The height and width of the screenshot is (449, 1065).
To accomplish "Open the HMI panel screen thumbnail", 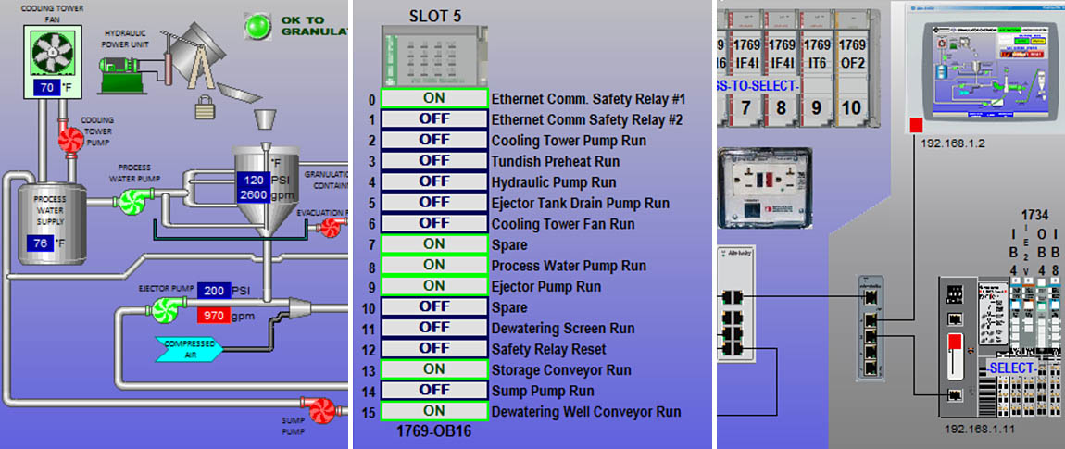I will tap(993, 67).
